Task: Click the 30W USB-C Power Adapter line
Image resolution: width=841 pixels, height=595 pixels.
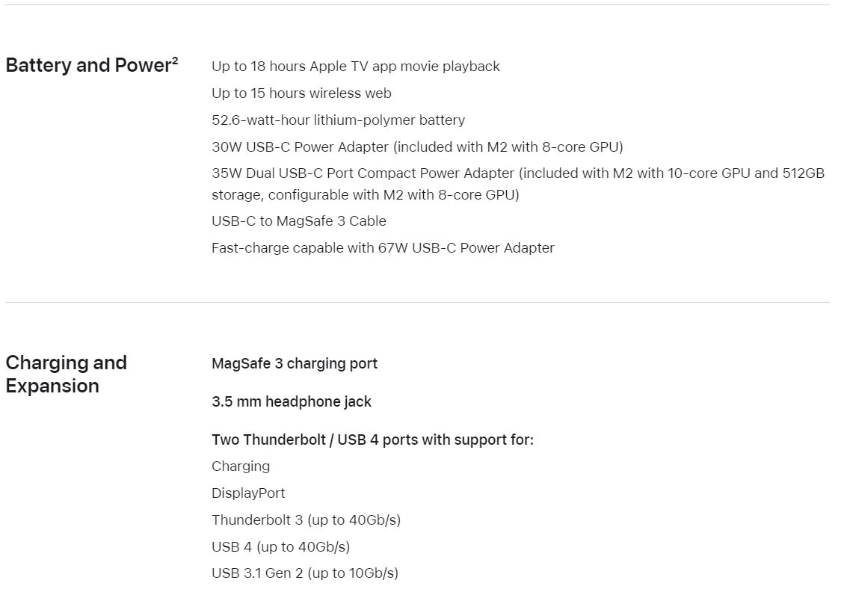Action: click(x=417, y=147)
